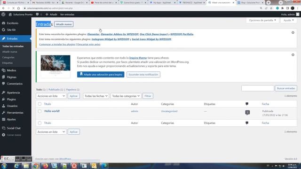This screenshot has height=169, width=301.
Task: Select all posts with header checkbox
Action: [40, 104]
